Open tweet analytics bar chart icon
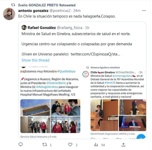 [96, 145]
